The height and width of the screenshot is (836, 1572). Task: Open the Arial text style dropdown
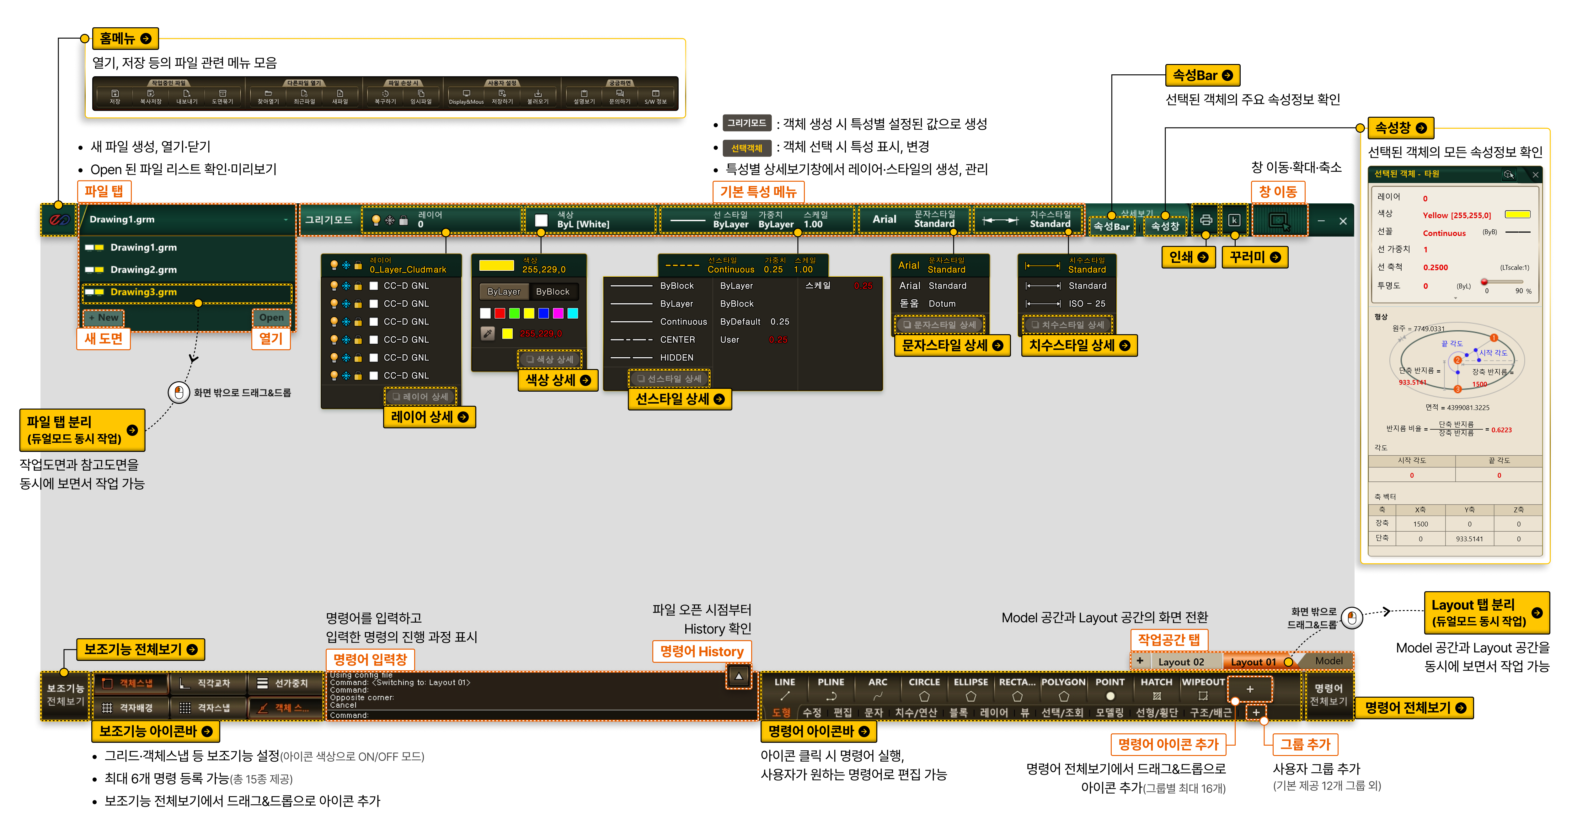[x=913, y=220]
